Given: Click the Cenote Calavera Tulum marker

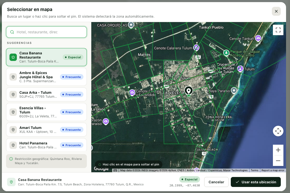Looking at the screenshot, I should 196,48.
